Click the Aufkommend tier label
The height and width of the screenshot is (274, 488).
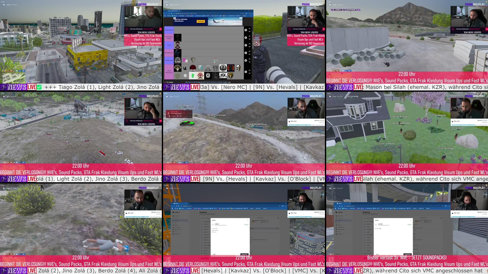pyautogui.click(x=169, y=60)
